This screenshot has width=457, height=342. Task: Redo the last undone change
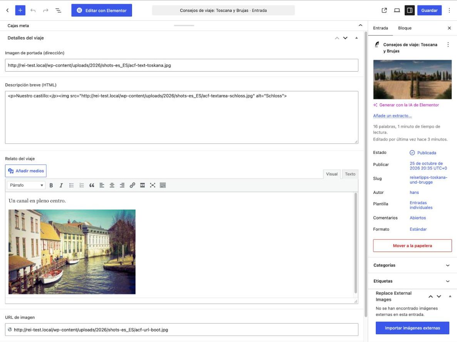tap(45, 10)
